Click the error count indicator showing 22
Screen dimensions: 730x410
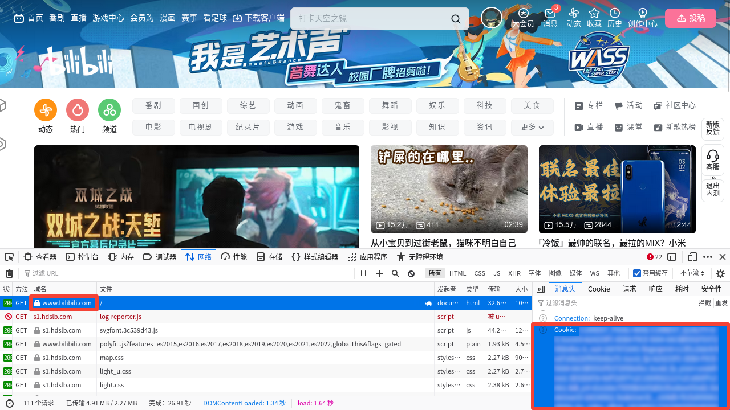(655, 257)
